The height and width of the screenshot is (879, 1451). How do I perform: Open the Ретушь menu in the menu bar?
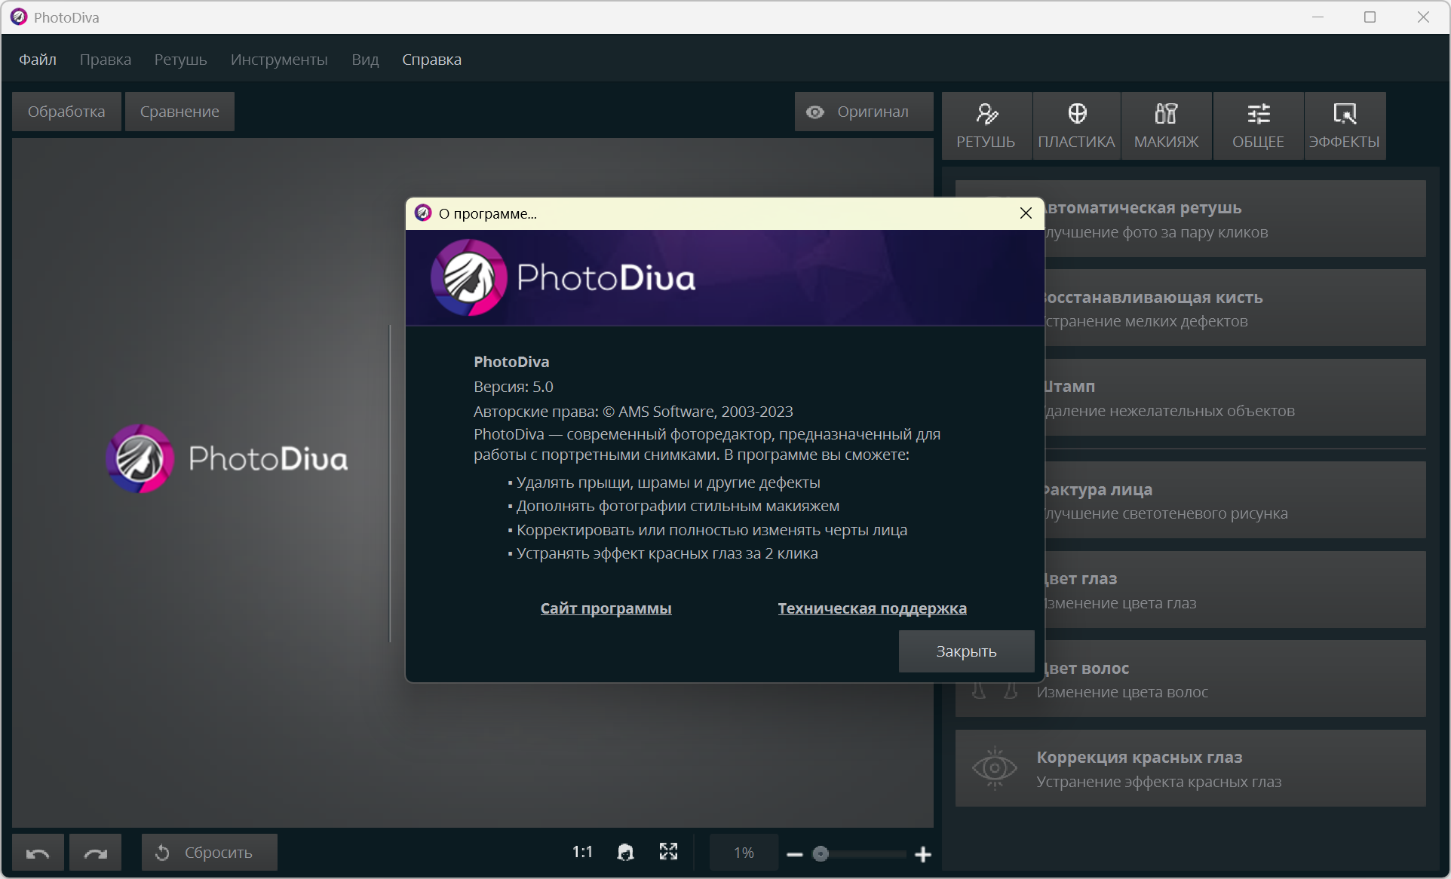[180, 60]
